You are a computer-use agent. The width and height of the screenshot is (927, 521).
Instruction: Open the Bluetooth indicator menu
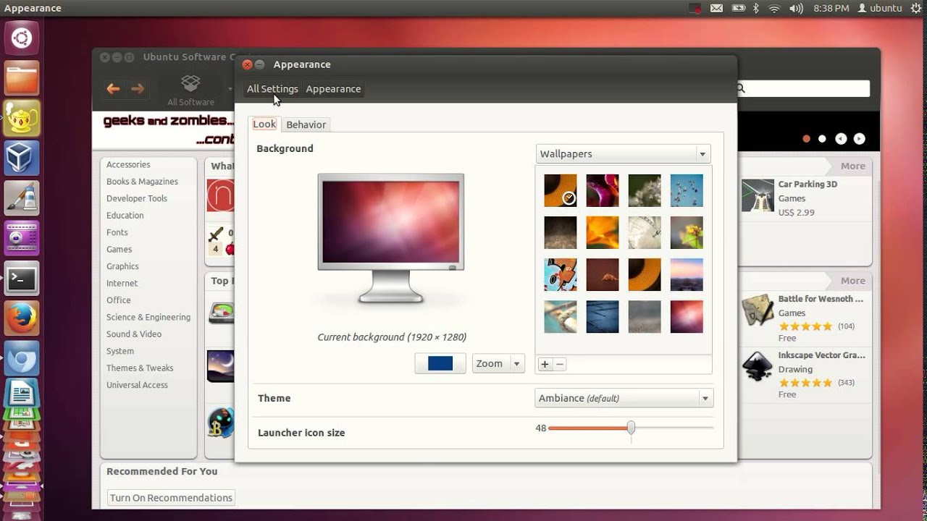tap(756, 9)
